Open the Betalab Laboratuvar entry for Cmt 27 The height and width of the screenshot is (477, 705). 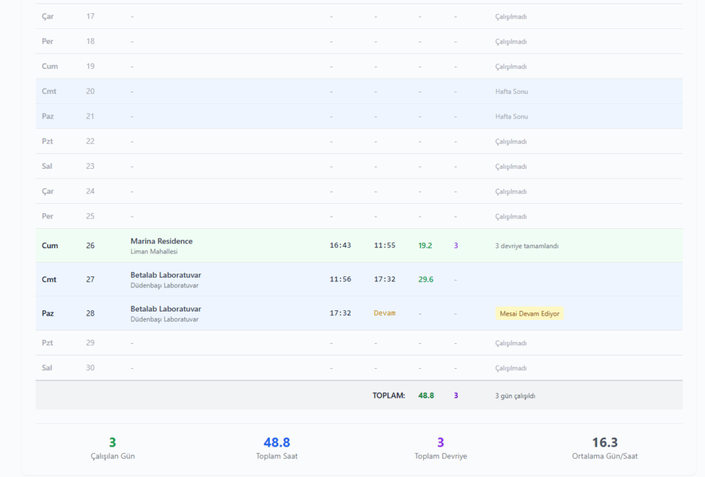(x=165, y=275)
